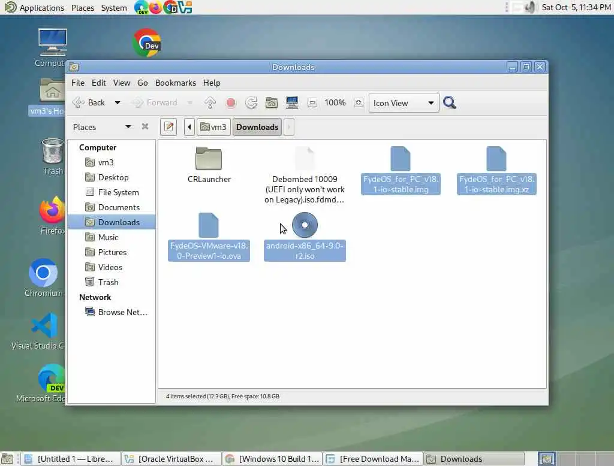This screenshot has width=614, height=466.
Task: Open the Chrome Dev desktop shortcut
Action: coord(147,43)
